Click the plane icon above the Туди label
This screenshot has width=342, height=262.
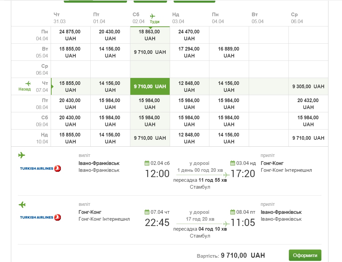[152, 16]
